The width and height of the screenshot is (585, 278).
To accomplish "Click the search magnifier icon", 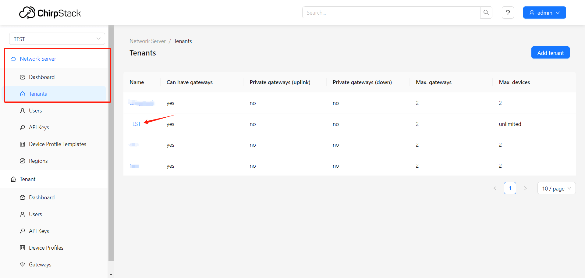I will tap(486, 12).
